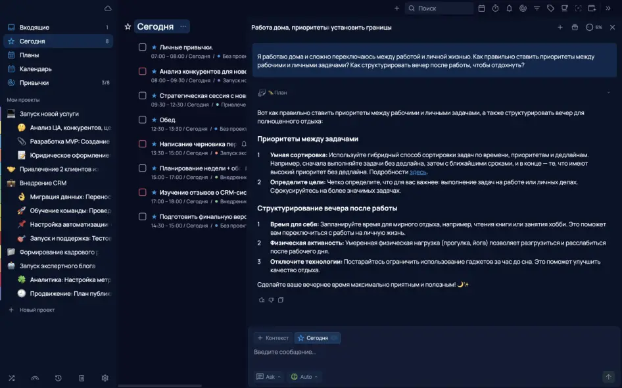This screenshot has height=388, width=622.
Task: Open the trash icon in sidebar footer
Action: click(x=82, y=378)
